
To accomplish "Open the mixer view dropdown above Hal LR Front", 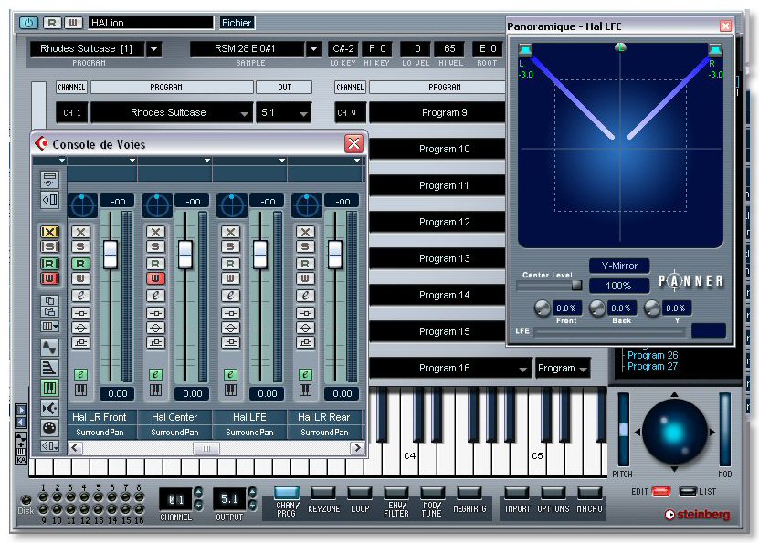I will [132, 160].
